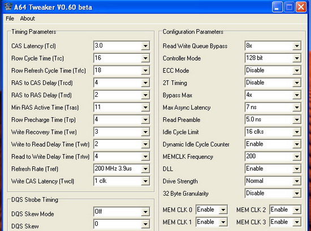Click the 'Max Async Latency' label

pos(187,108)
